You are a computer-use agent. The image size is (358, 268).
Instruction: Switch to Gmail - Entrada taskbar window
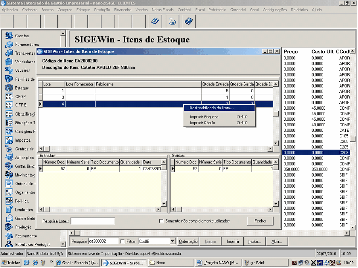tap(77, 263)
